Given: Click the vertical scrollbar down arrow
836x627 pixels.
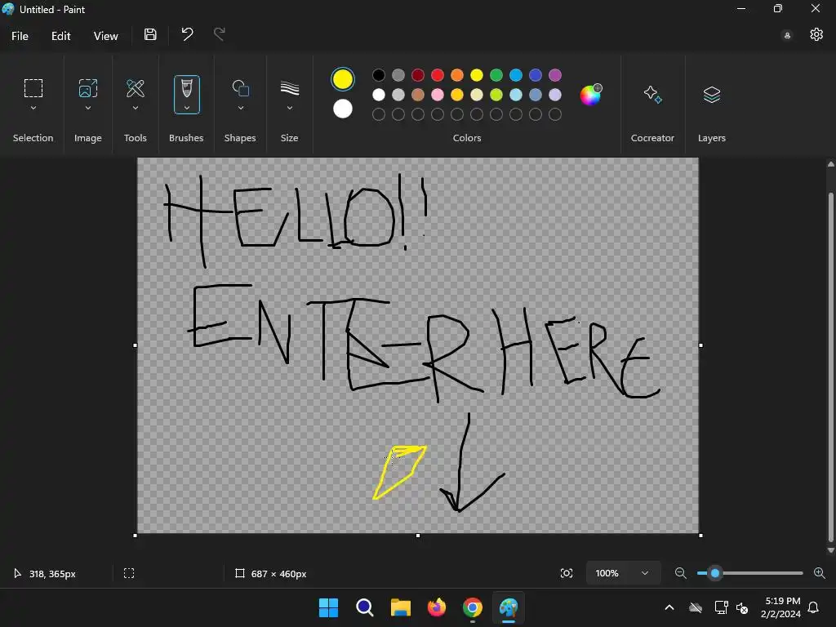Looking at the screenshot, I should tap(830, 550).
